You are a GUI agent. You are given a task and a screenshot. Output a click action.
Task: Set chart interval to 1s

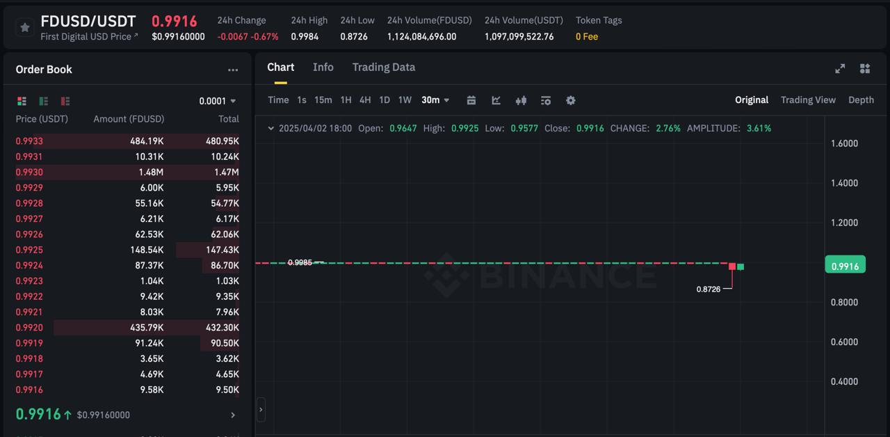click(x=302, y=100)
